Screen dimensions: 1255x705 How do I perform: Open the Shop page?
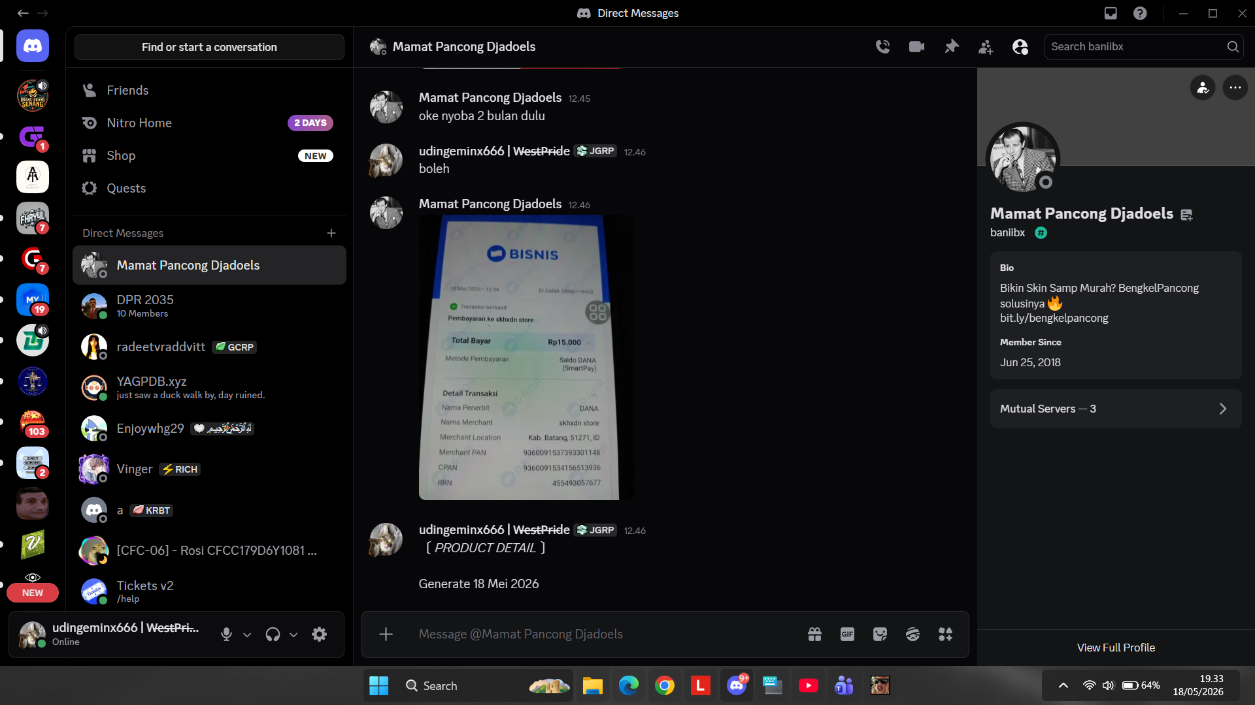pos(209,155)
